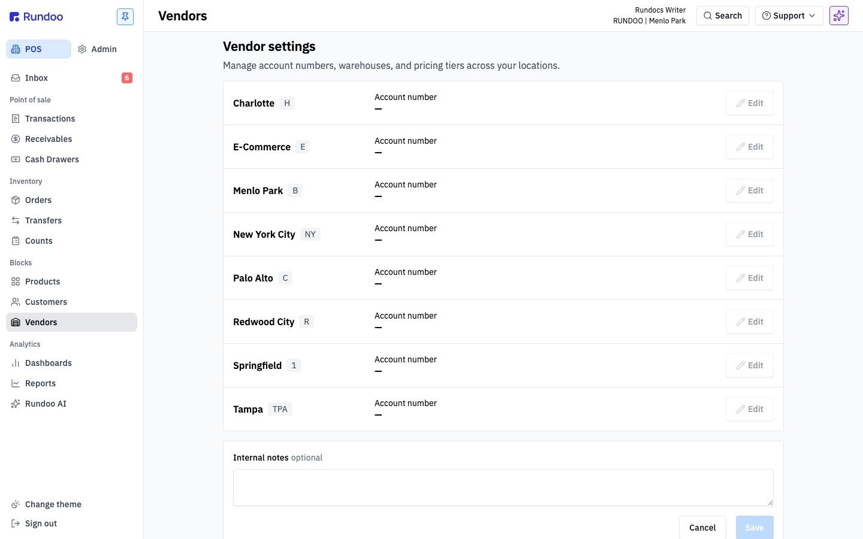This screenshot has width=863, height=539.
Task: Click the Cash Drawers icon
Action: pyautogui.click(x=16, y=159)
